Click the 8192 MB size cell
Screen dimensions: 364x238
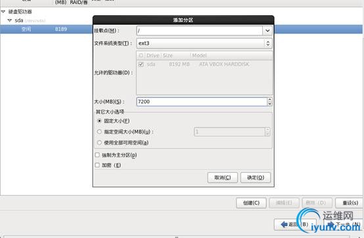[179, 64]
